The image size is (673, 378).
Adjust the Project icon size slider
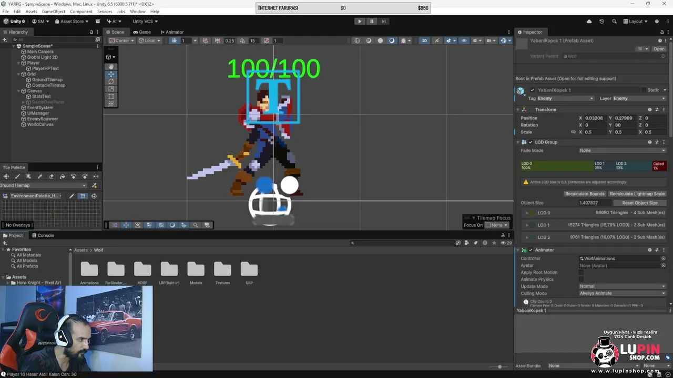coord(499,366)
